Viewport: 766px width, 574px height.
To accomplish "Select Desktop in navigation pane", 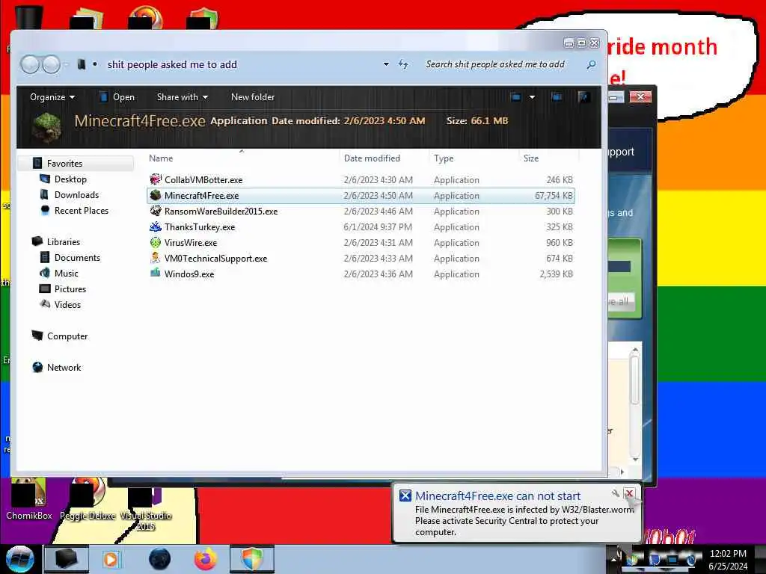I will tap(70, 179).
